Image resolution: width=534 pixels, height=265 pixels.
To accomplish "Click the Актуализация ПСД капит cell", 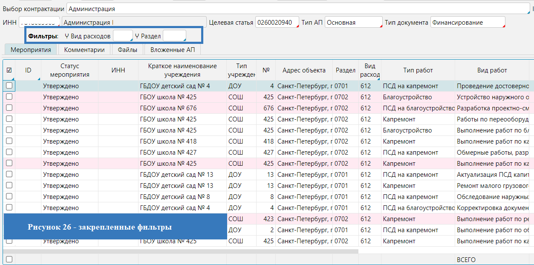I will pyautogui.click(x=492, y=175).
